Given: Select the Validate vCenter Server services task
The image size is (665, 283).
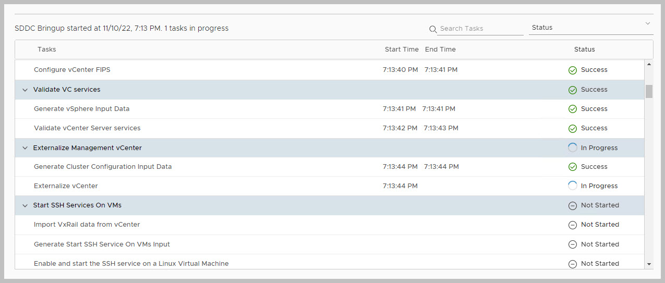Looking at the screenshot, I should click(87, 128).
